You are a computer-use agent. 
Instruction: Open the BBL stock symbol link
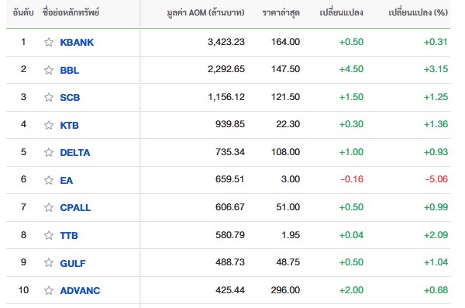pos(70,70)
